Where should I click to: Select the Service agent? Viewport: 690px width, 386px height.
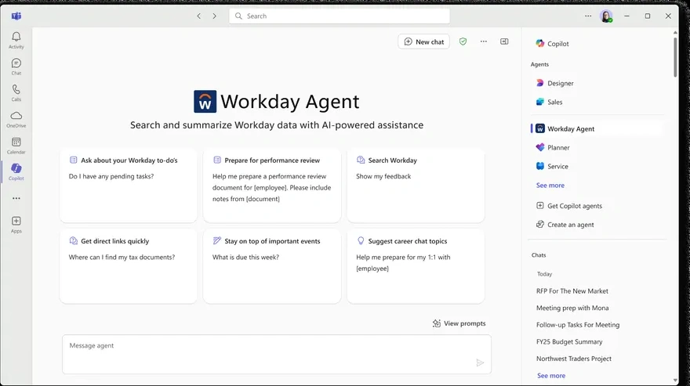pos(552,167)
